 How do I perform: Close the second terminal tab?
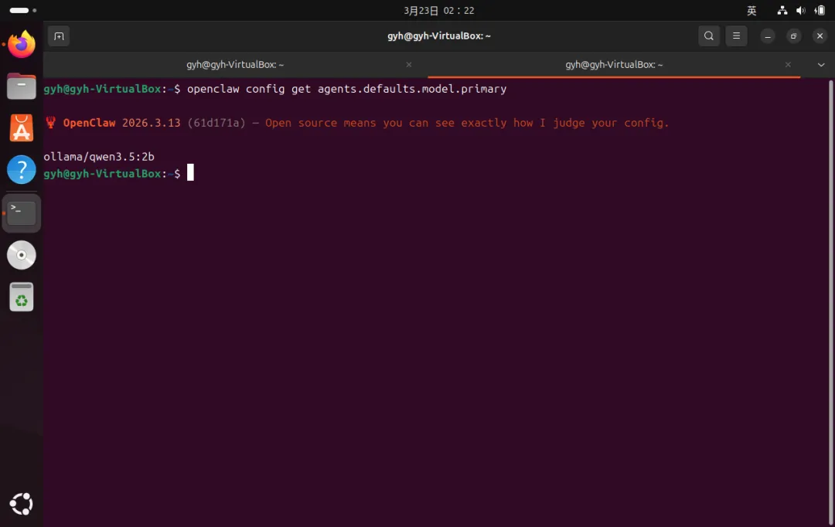click(x=788, y=64)
